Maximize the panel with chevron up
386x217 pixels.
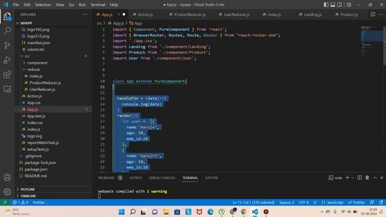[x=375, y=178]
